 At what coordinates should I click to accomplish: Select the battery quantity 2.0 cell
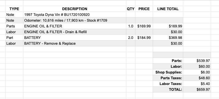point(131,38)
